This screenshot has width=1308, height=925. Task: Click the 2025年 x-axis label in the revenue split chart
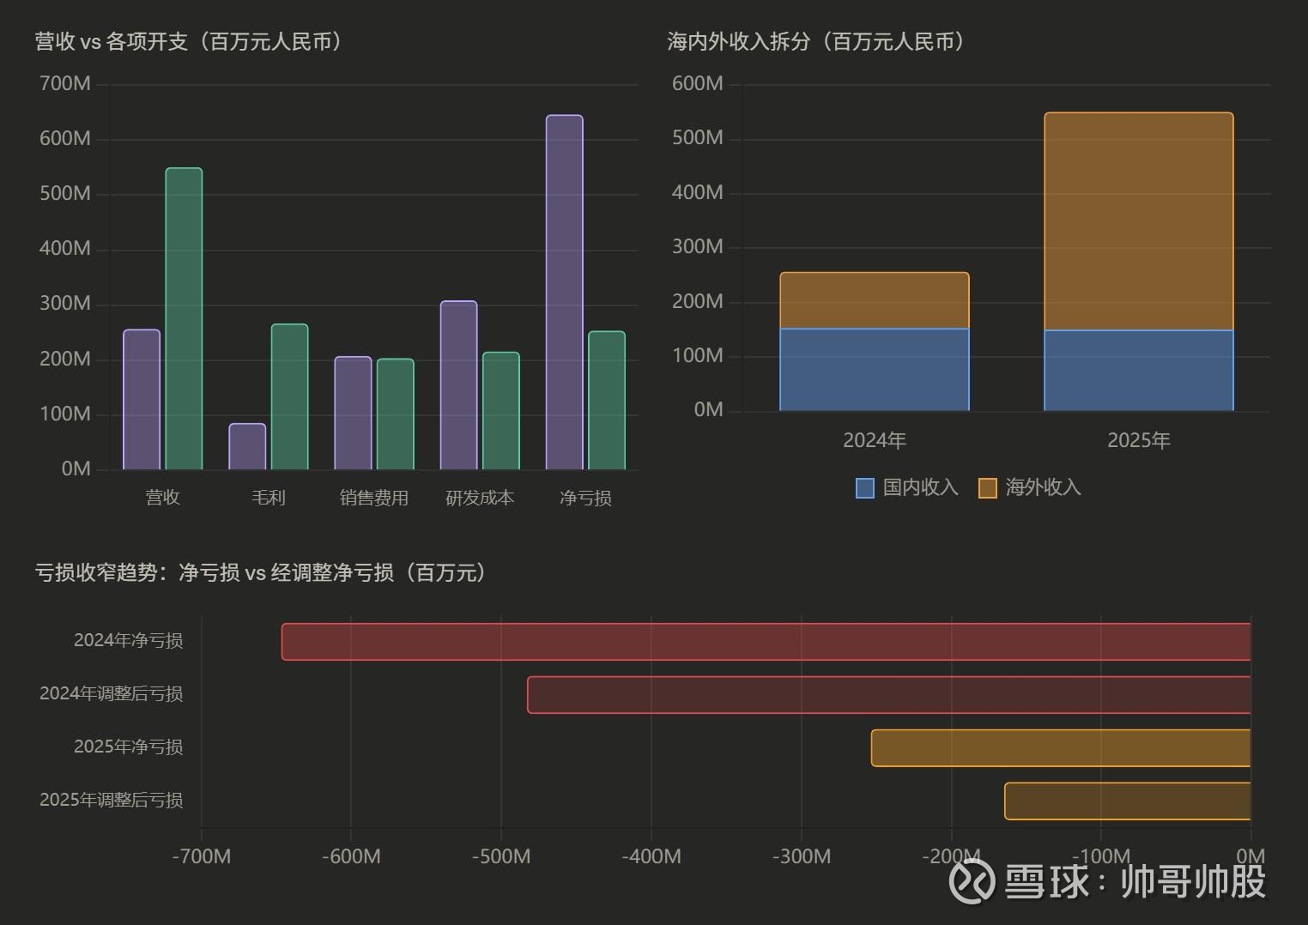pos(1139,440)
